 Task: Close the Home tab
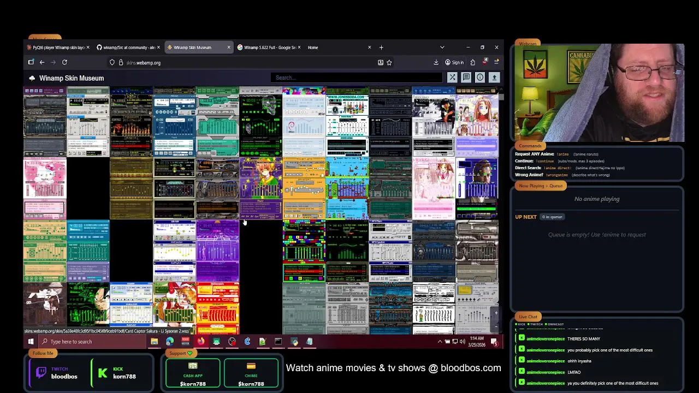click(x=369, y=47)
